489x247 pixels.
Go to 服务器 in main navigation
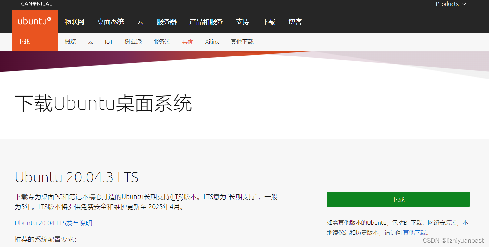coord(167,22)
